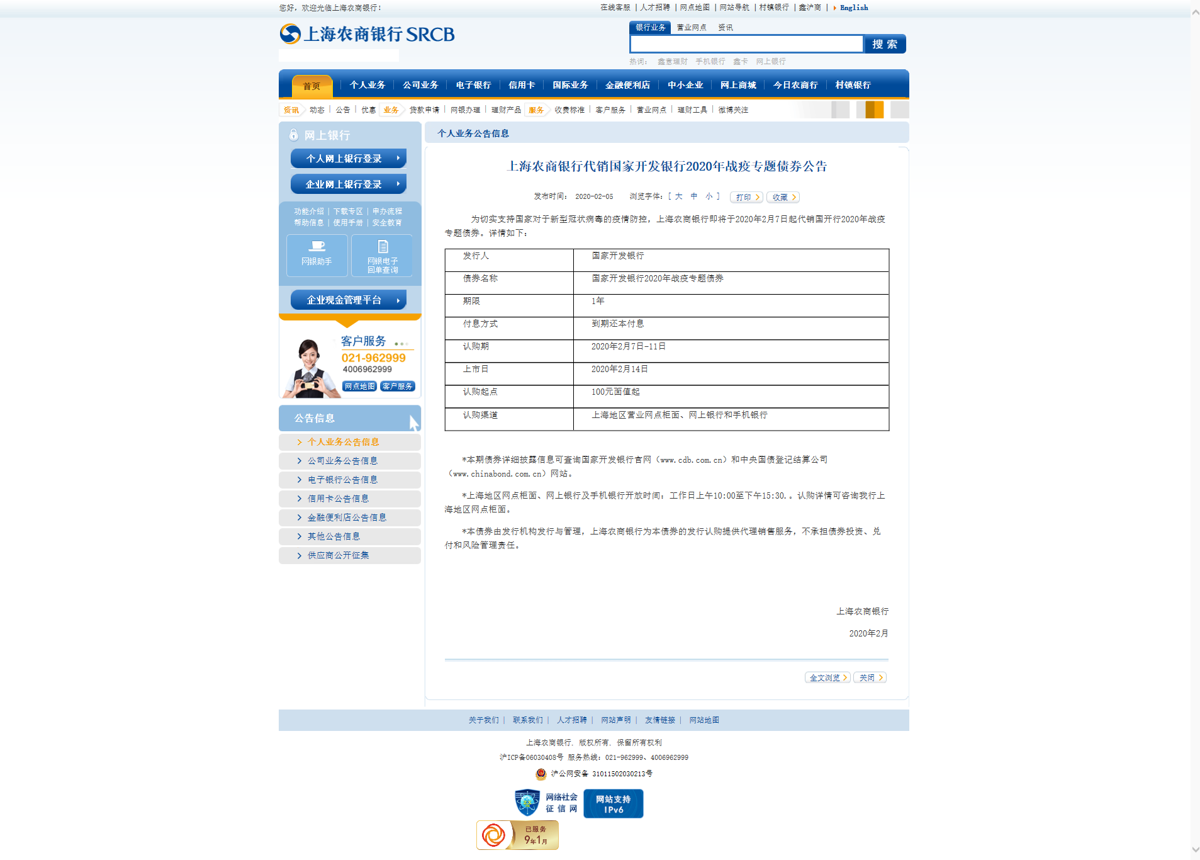Open 信用卡 menu
This screenshot has width=1200, height=860.
pos(522,85)
